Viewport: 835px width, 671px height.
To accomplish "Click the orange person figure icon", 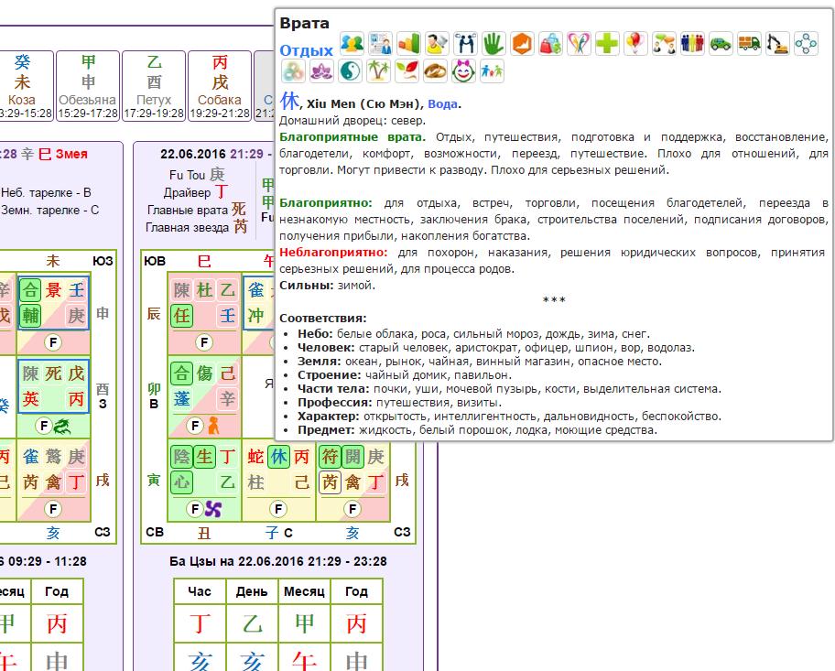I will click(213, 426).
